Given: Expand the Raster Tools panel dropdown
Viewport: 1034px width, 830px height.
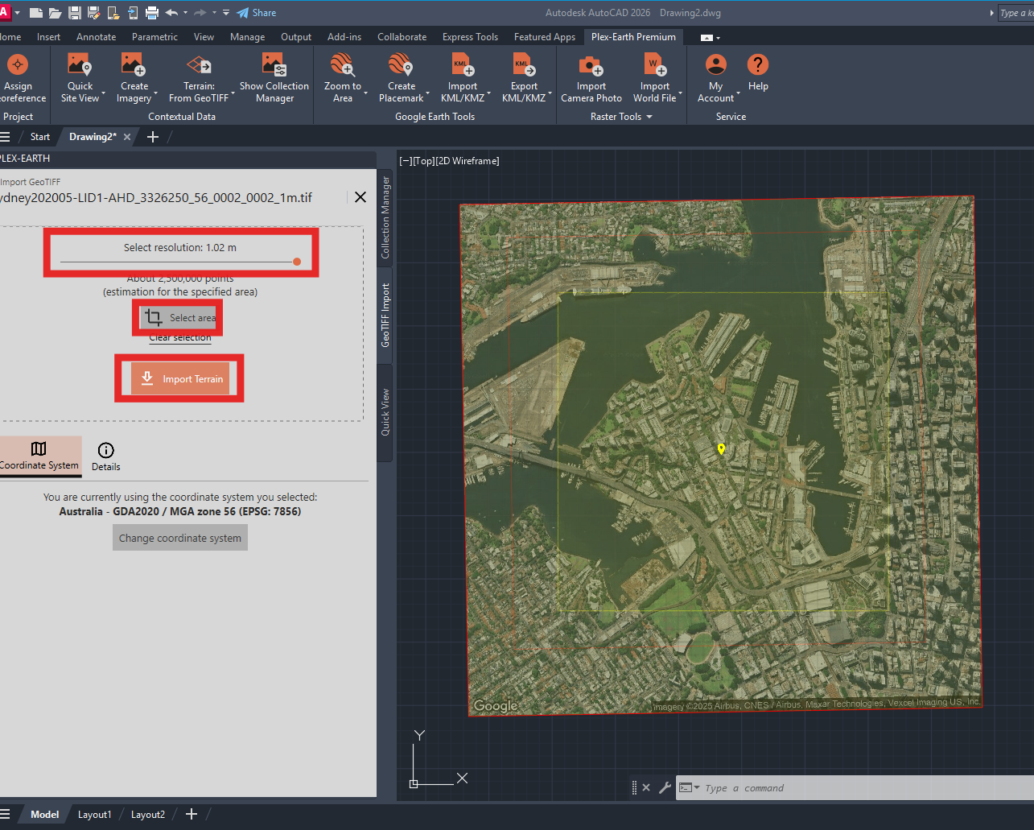Looking at the screenshot, I should click(x=649, y=117).
